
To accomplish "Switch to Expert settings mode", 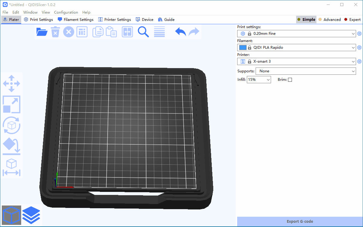I will click(352, 19).
